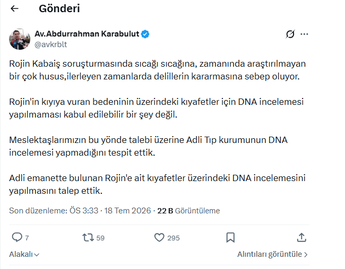Image resolution: width=345 pixels, height=269 pixels.
Task: Share the post via upload icon
Action: (x=301, y=237)
